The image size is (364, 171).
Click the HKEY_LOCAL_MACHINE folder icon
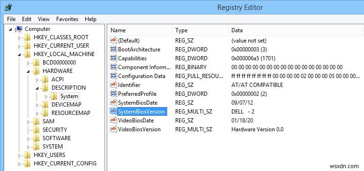tap(27, 54)
